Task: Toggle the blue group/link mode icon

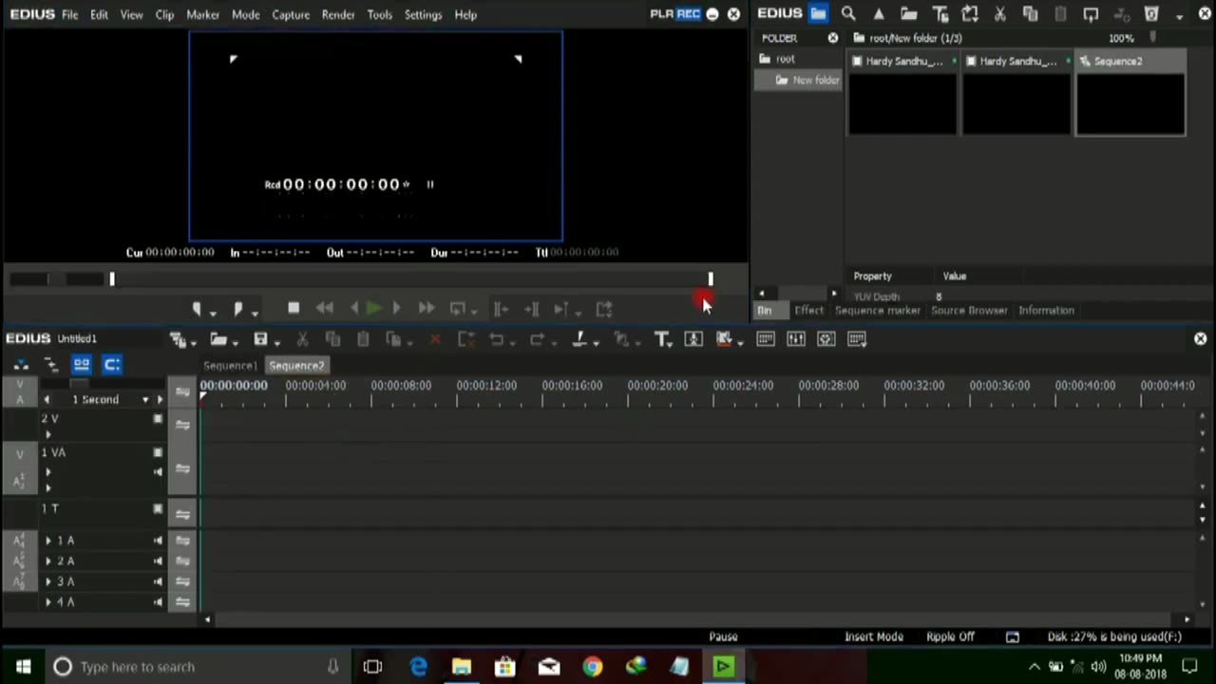Action: tap(82, 365)
